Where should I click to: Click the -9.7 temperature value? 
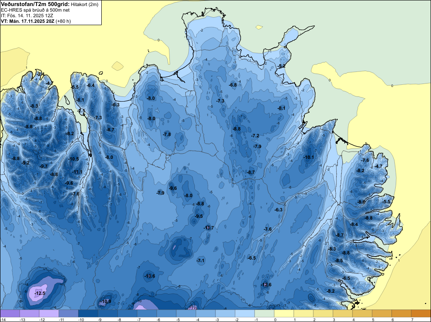(x=44, y=166)
